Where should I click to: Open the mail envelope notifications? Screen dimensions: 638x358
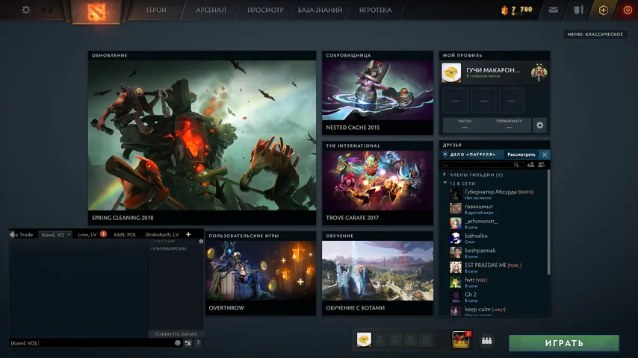(553, 10)
